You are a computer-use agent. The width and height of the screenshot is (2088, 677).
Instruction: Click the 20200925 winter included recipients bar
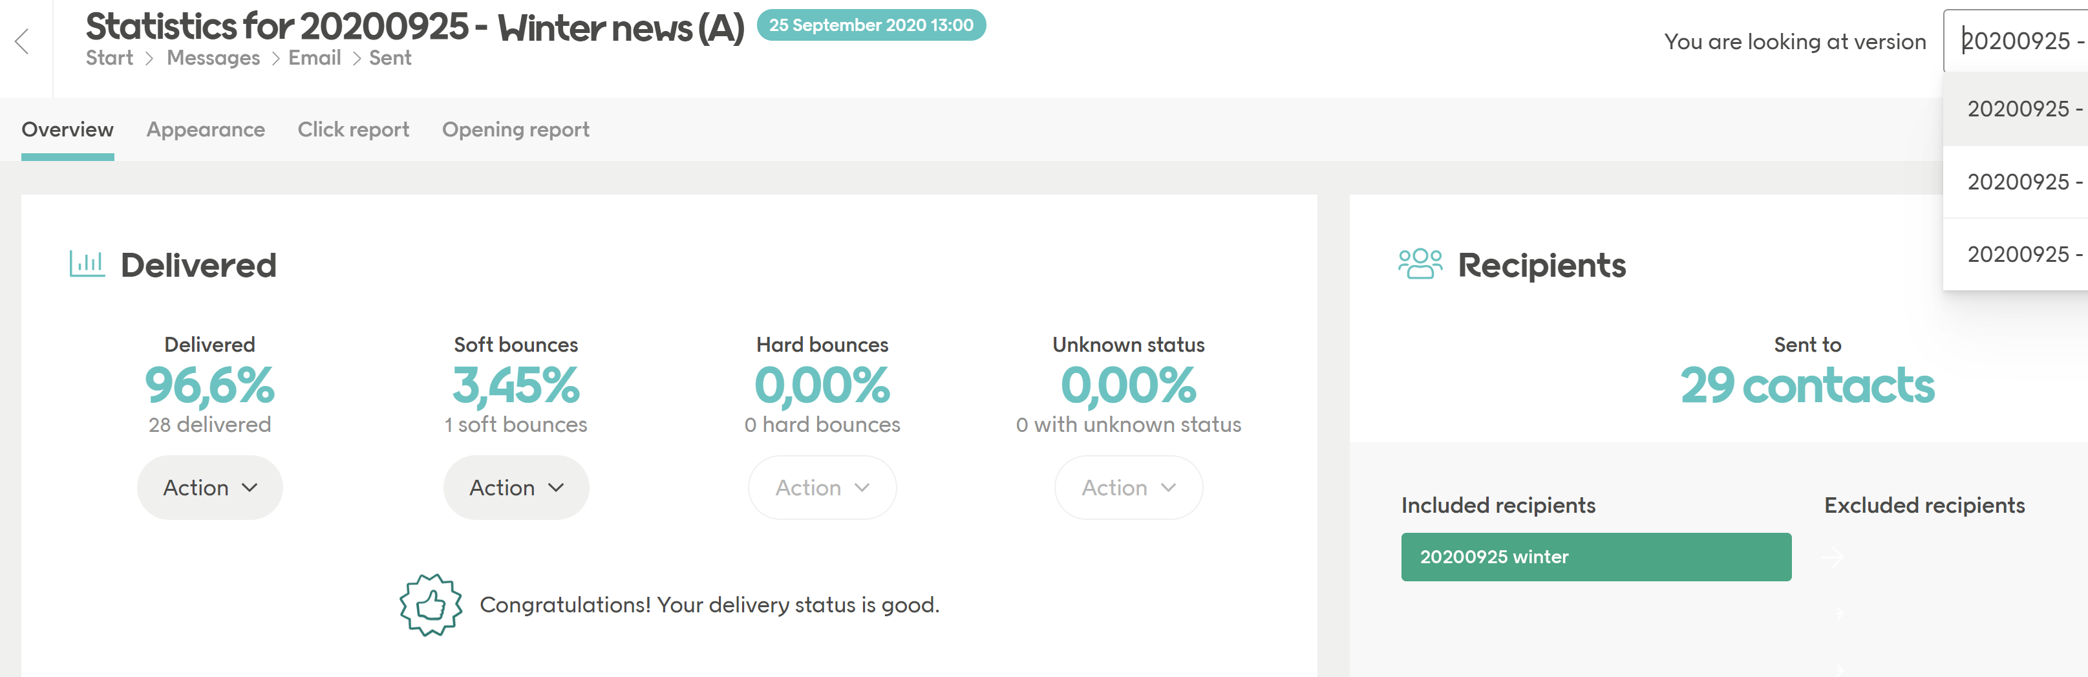click(1595, 557)
